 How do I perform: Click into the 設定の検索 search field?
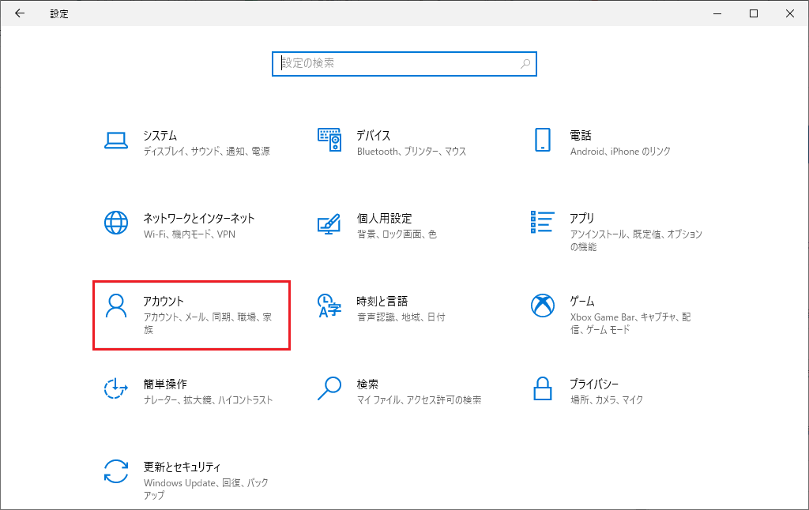(x=399, y=63)
